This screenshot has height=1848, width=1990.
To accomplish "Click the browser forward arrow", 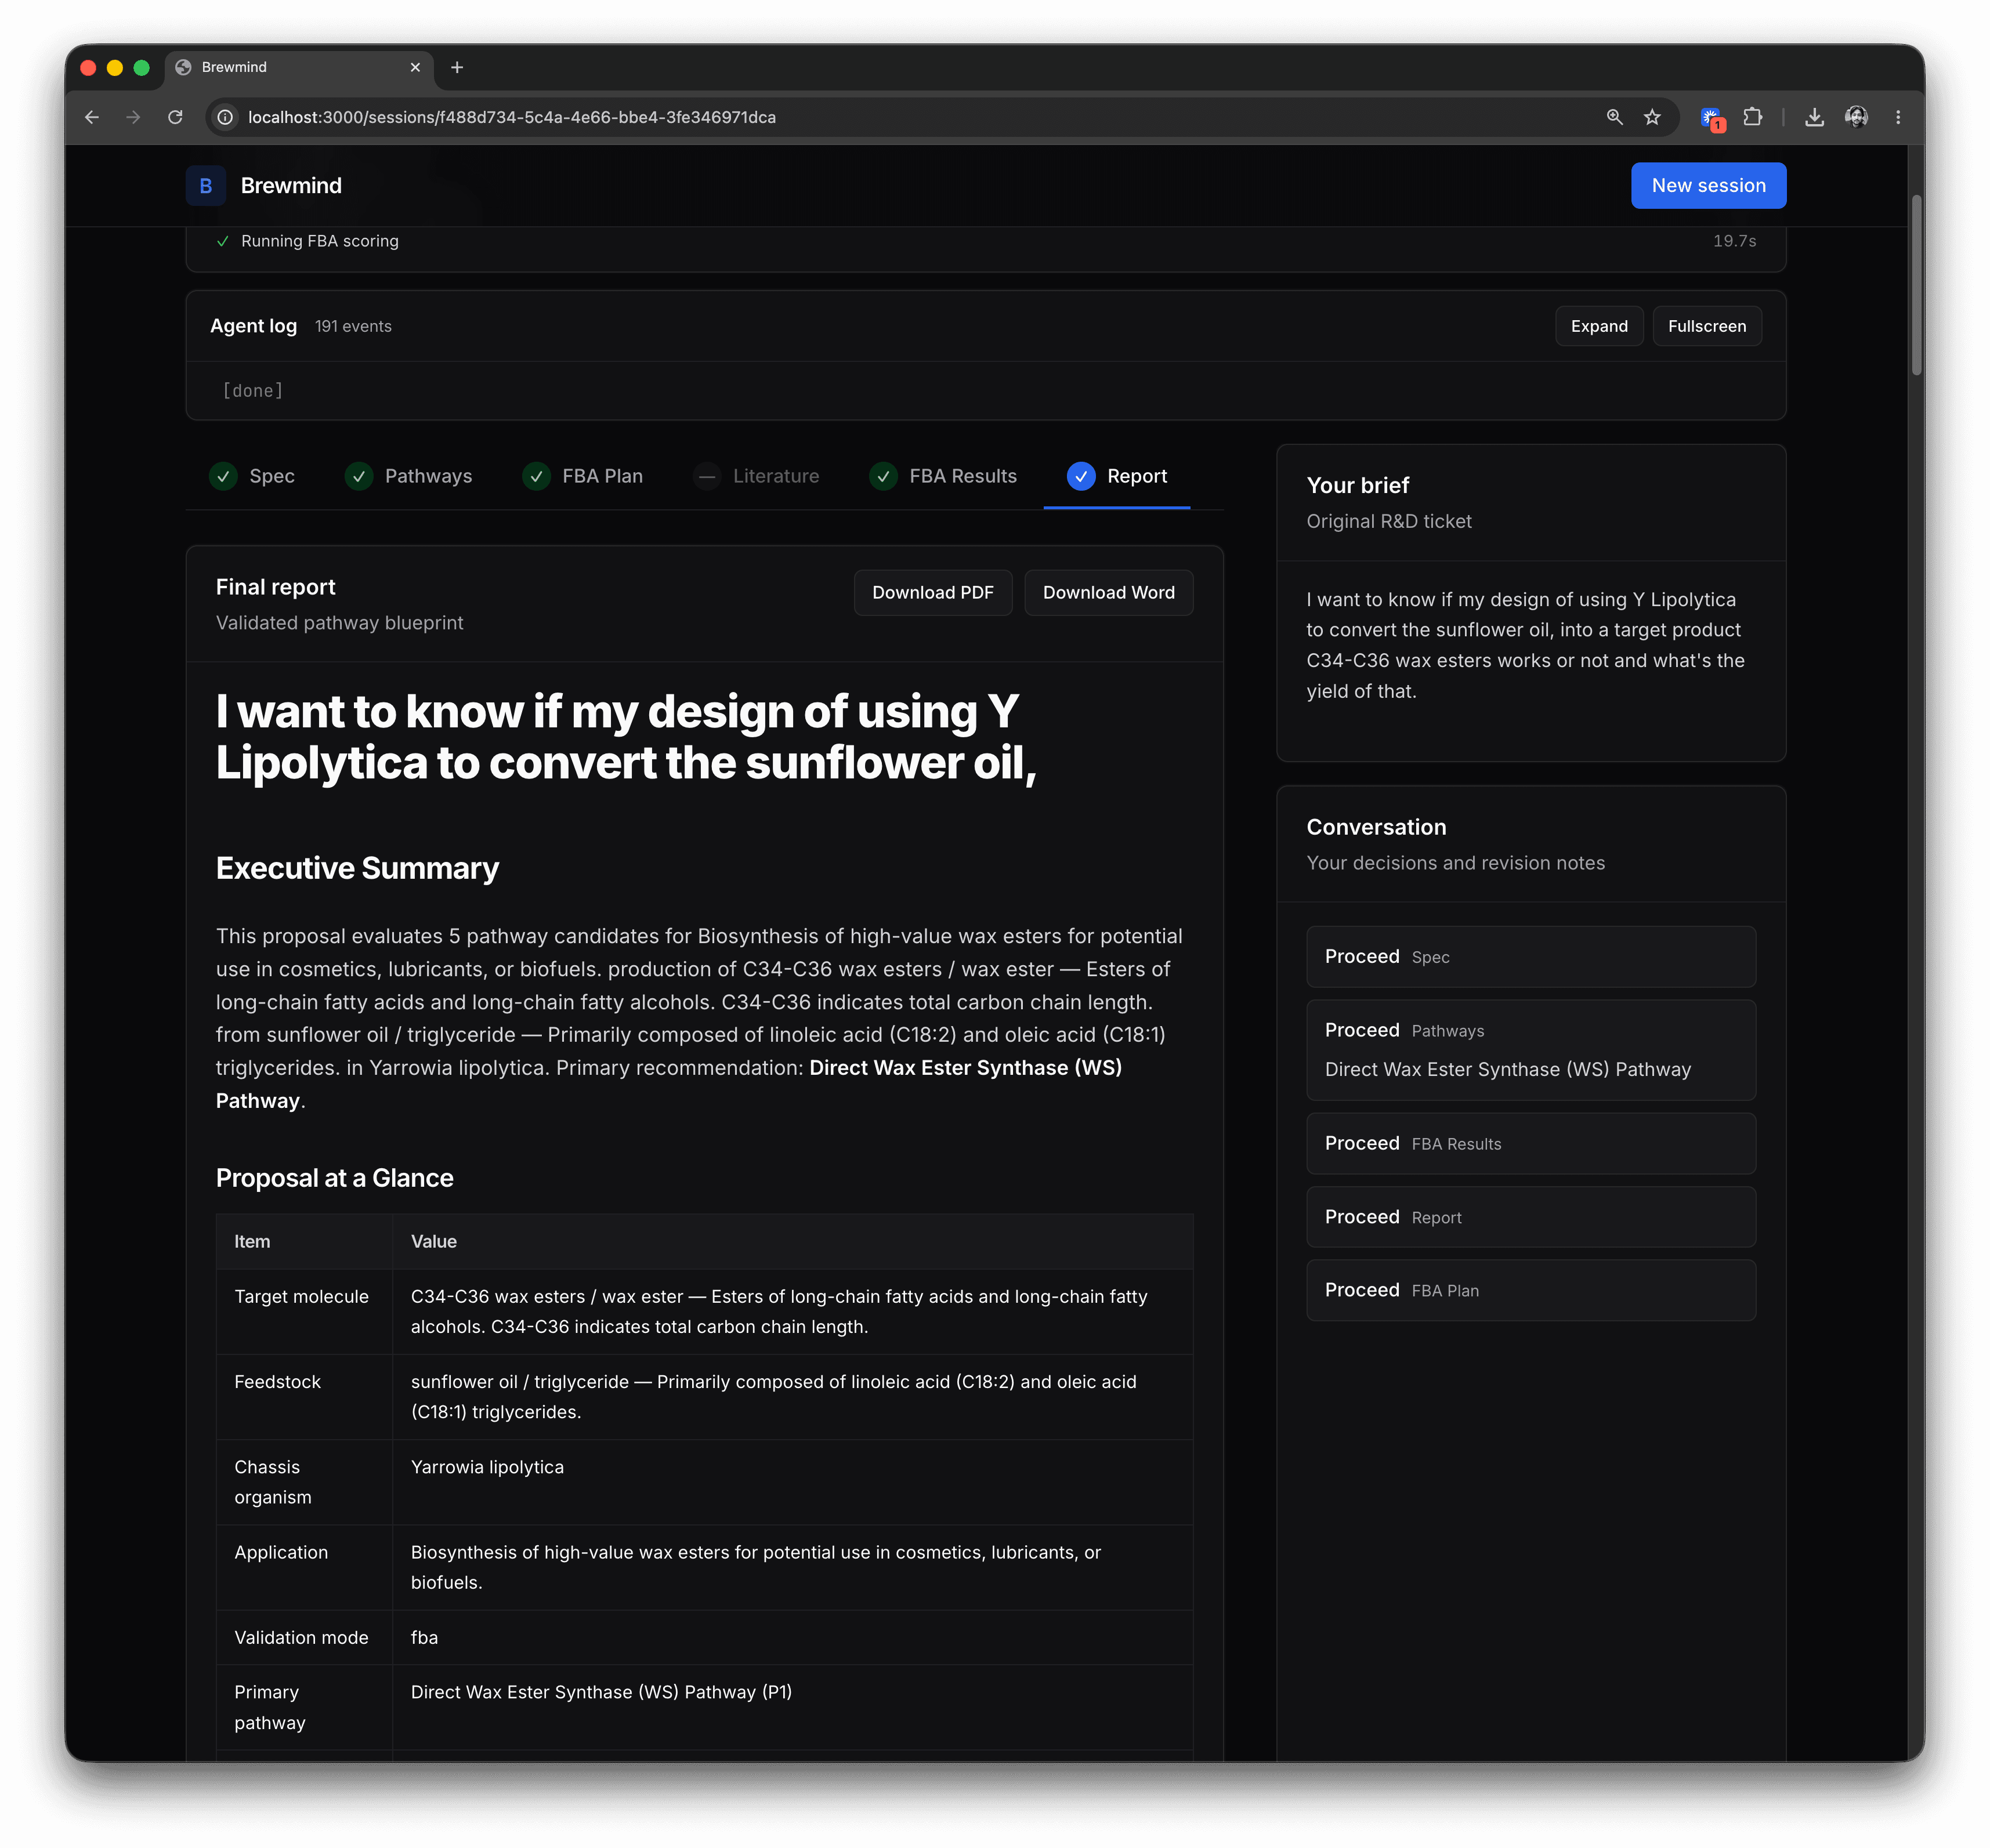I will pos(133,117).
